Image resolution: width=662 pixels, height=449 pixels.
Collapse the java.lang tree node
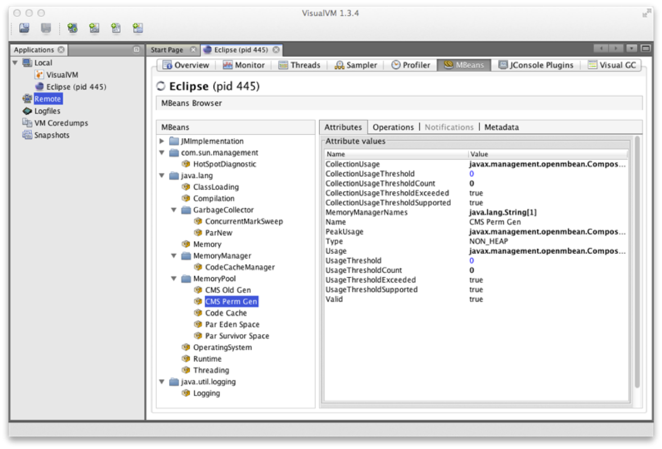pyautogui.click(x=162, y=176)
